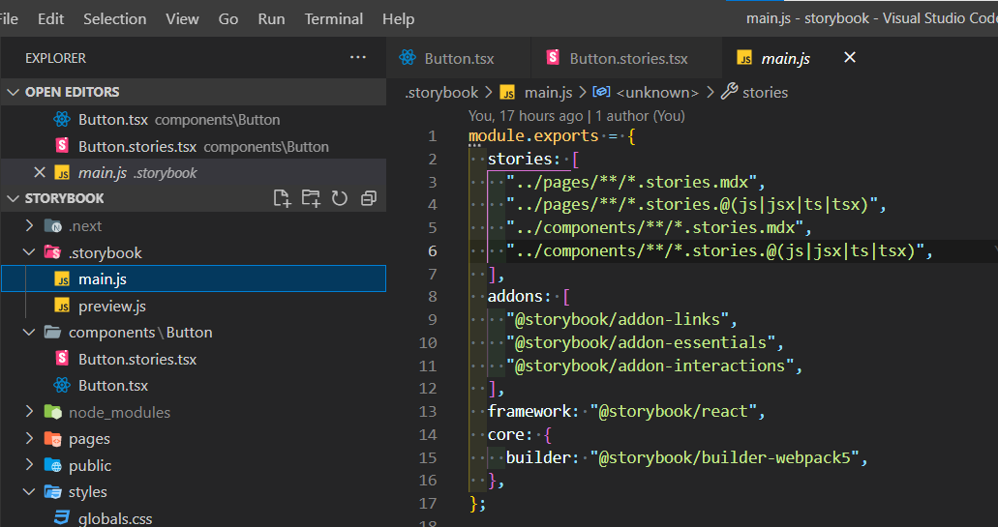
Task: Select main.js file in explorer tree
Action: pyautogui.click(x=194, y=279)
